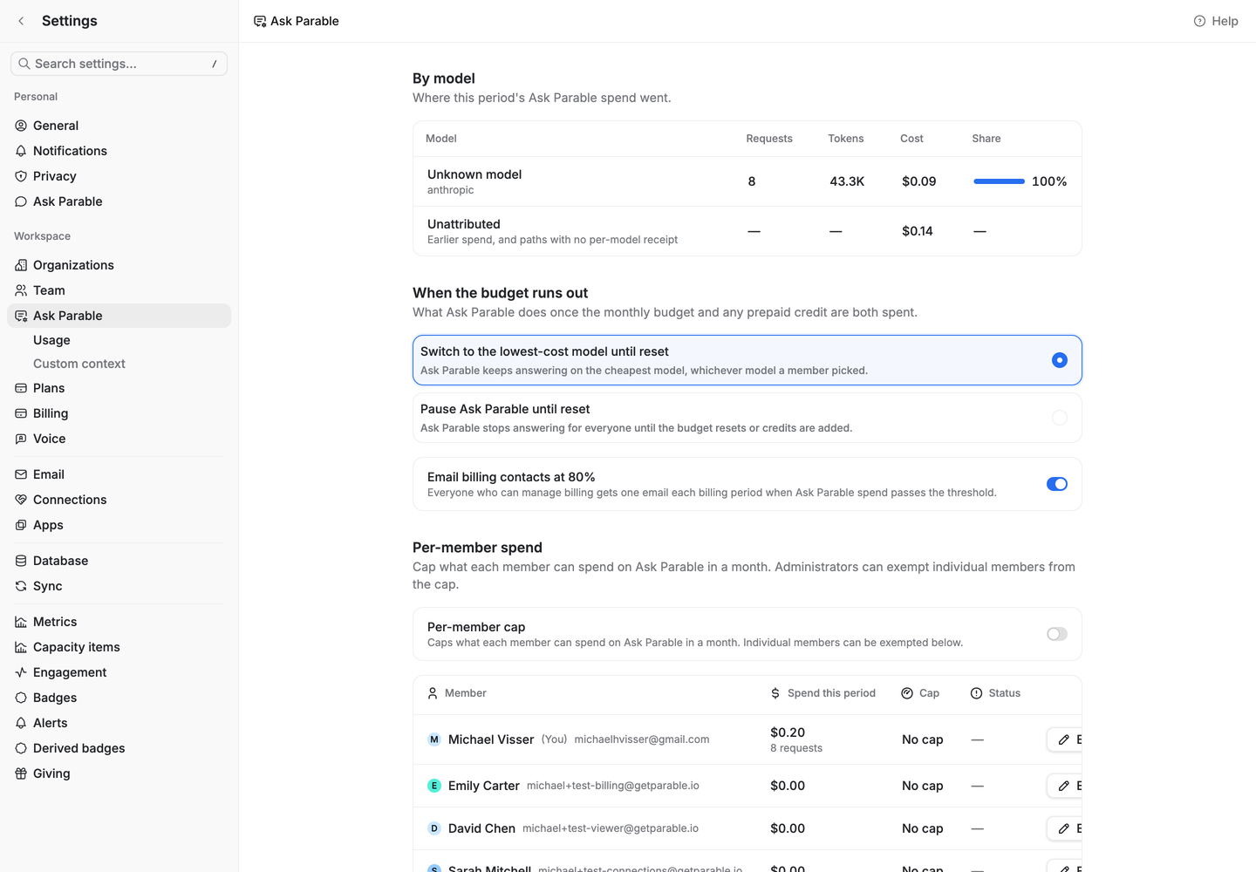
Task: Click the Team people icon
Action: point(21,290)
